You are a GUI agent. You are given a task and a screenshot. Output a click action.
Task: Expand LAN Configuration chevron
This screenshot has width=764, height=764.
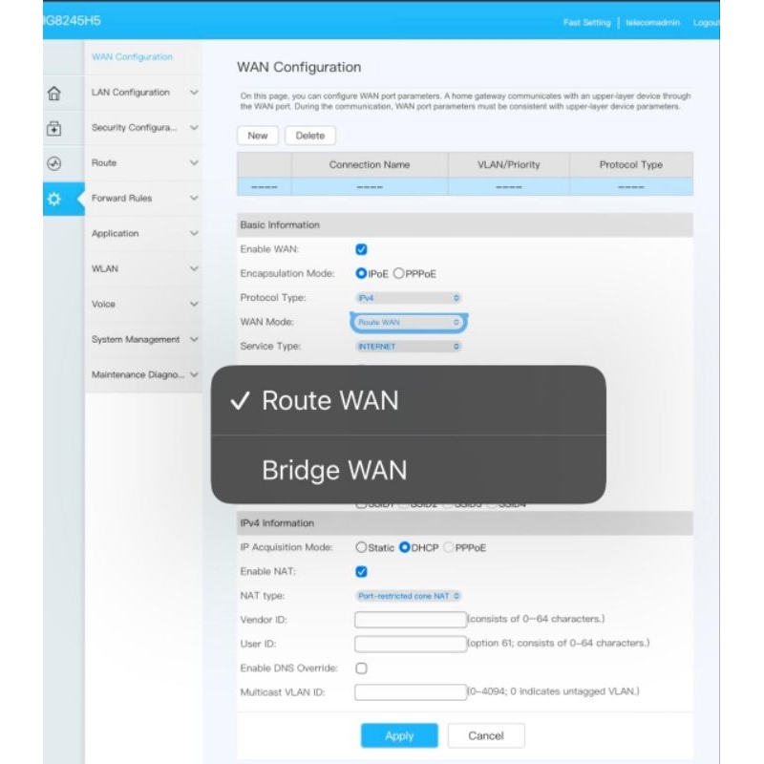[194, 93]
